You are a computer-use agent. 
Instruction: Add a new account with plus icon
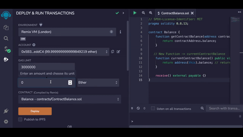(34, 45)
